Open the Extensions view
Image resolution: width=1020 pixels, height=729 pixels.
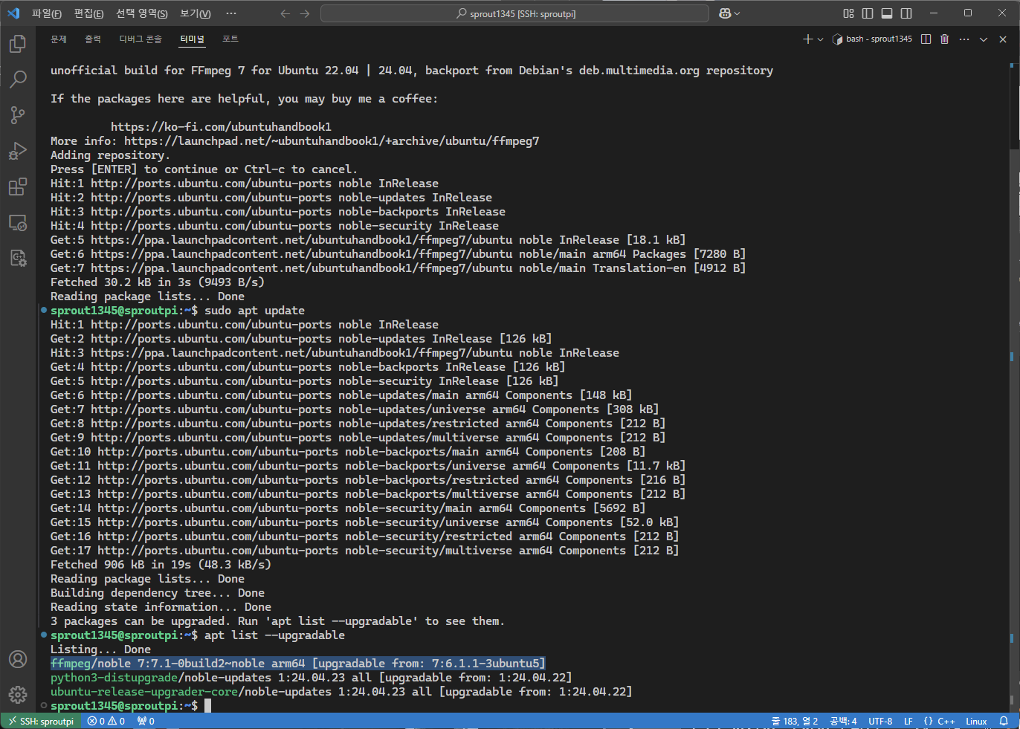click(x=18, y=187)
